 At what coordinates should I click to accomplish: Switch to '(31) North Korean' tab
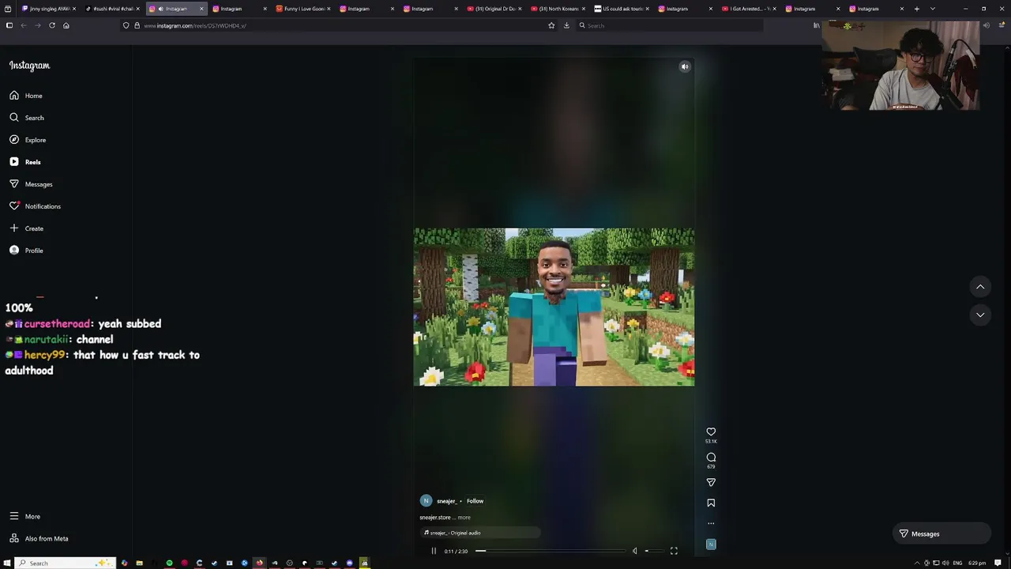[558, 9]
